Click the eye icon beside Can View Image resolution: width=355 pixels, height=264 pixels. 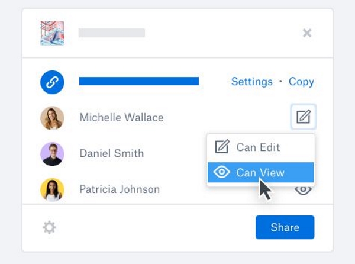pyautogui.click(x=222, y=172)
